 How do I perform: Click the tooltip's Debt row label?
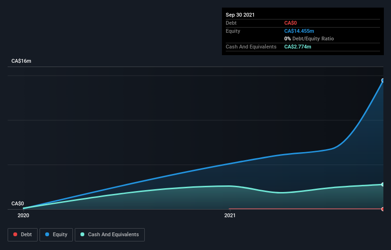pyautogui.click(x=231, y=23)
